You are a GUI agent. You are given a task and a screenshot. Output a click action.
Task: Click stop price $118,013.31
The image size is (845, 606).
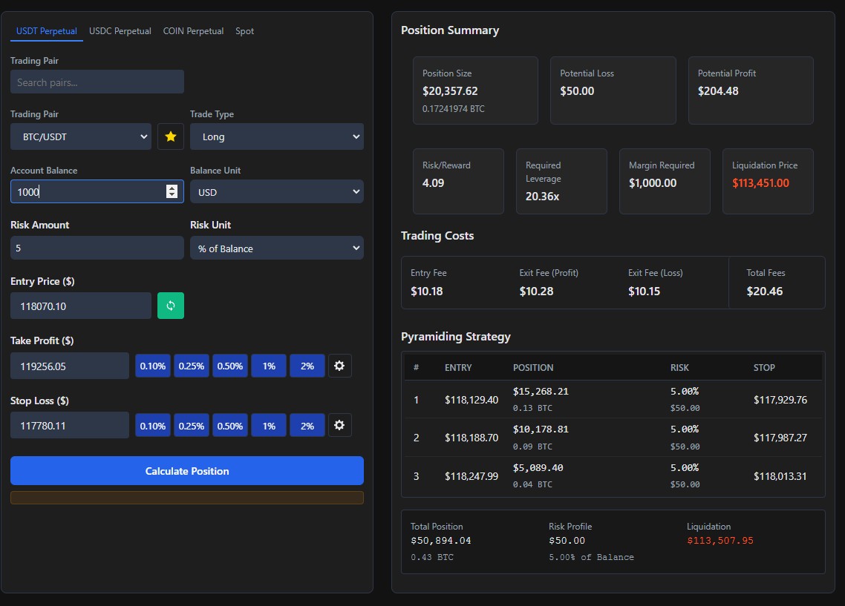pyautogui.click(x=780, y=476)
